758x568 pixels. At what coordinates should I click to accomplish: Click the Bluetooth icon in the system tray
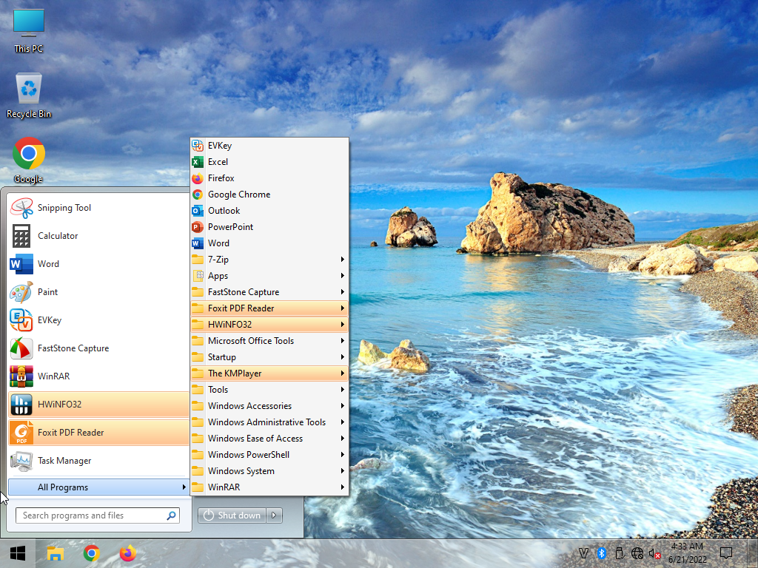(601, 552)
